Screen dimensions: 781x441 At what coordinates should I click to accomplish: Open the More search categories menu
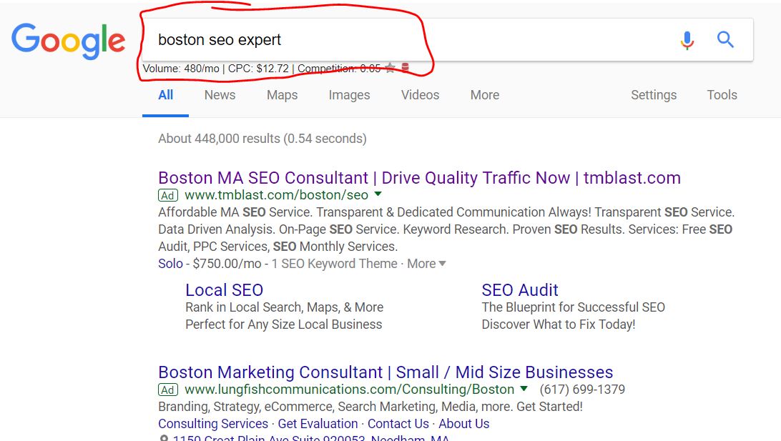485,94
